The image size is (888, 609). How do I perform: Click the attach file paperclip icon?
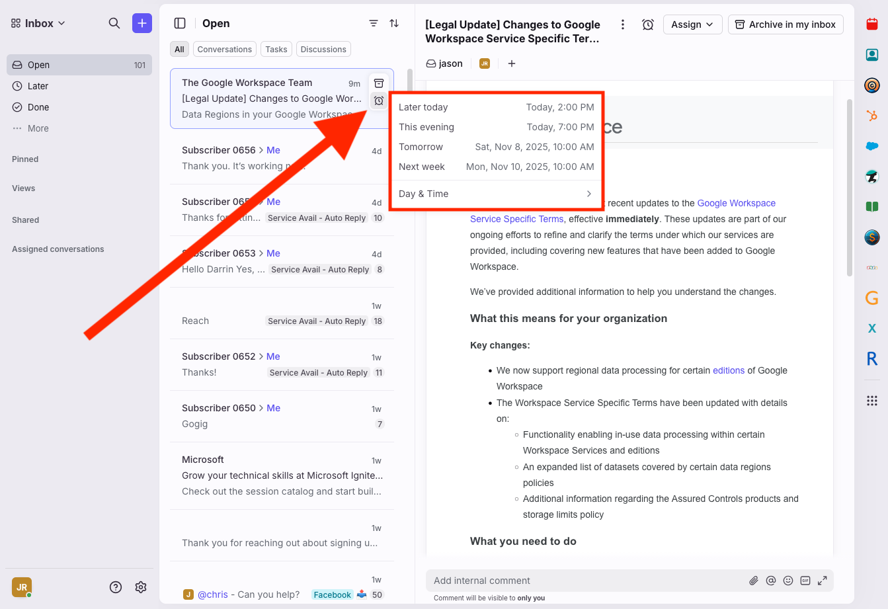753,581
